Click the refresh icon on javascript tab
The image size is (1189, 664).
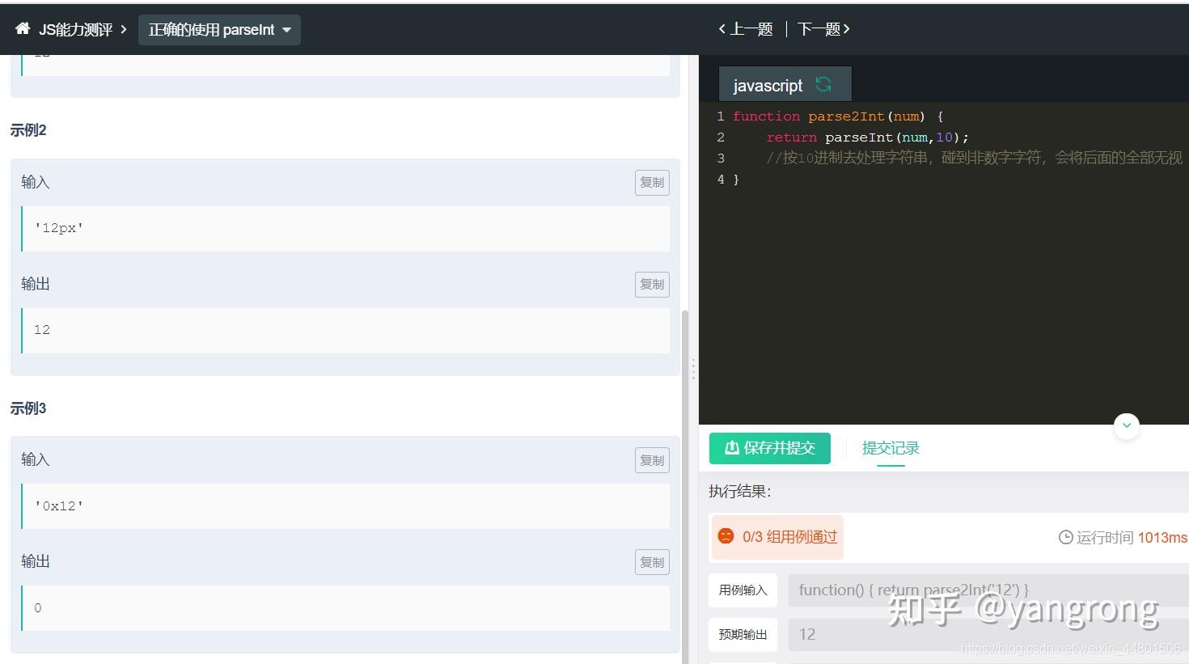click(x=823, y=84)
